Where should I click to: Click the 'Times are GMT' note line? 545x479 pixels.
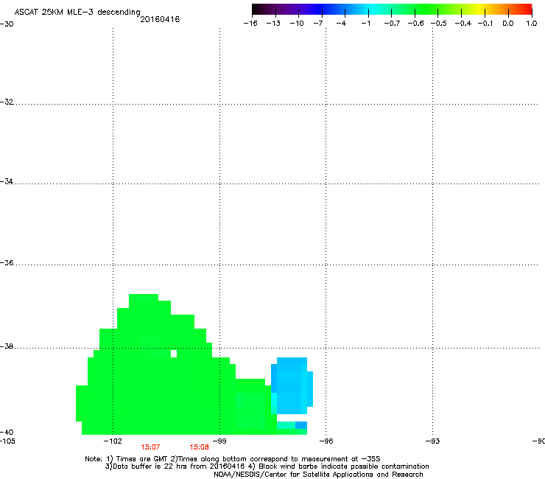point(233,459)
